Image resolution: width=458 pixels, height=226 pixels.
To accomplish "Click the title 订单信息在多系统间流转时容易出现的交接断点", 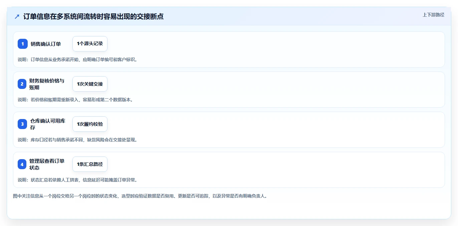I will coord(93,17).
